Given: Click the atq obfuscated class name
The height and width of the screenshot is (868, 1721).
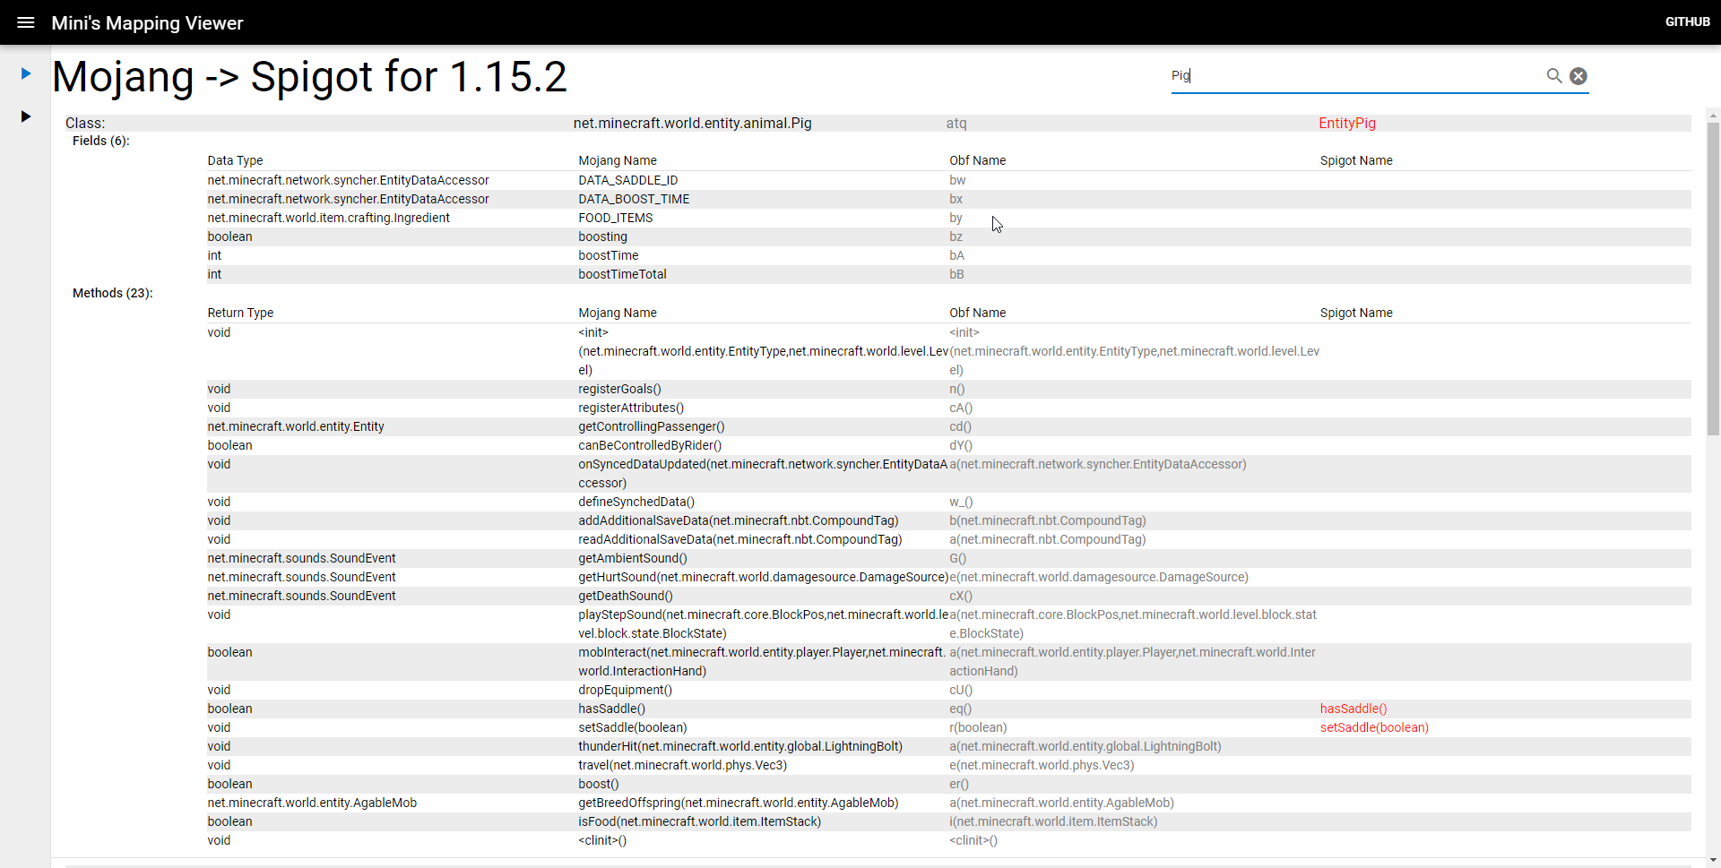Looking at the screenshot, I should (956, 123).
